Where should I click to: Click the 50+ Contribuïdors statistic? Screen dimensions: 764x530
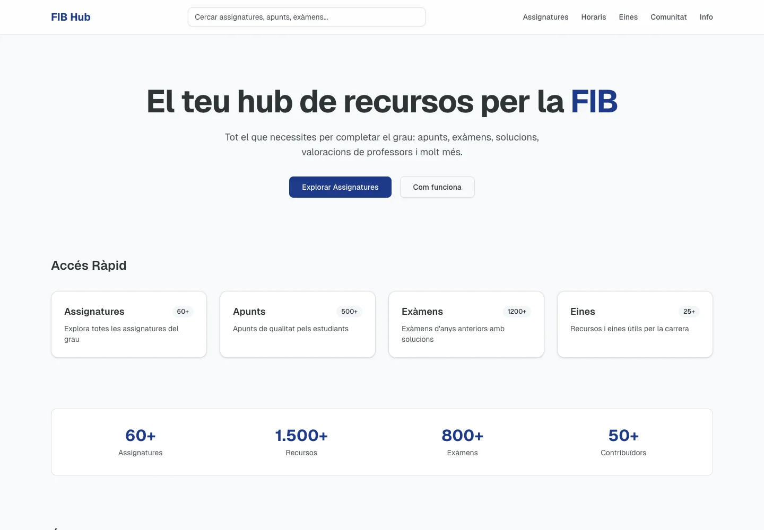(623, 442)
